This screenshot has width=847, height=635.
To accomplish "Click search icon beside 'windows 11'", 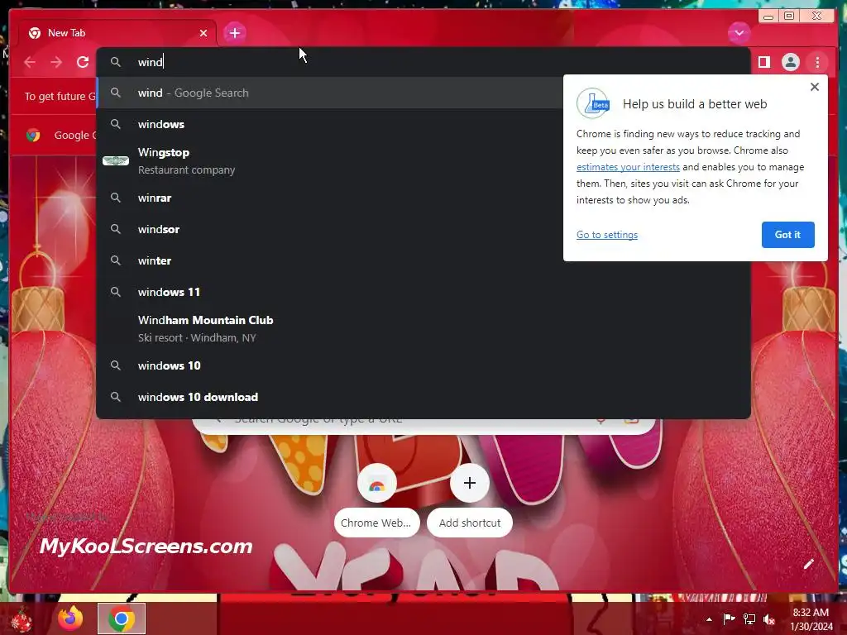I will click(x=115, y=292).
